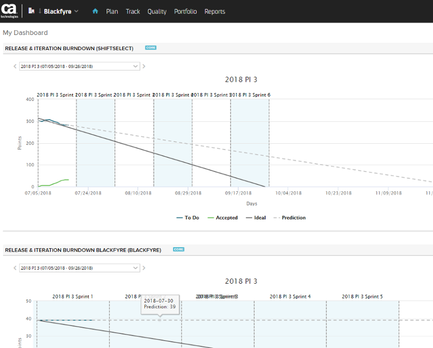Open Blackfyre panel 2018 PI 3 release dropdown

point(79,268)
